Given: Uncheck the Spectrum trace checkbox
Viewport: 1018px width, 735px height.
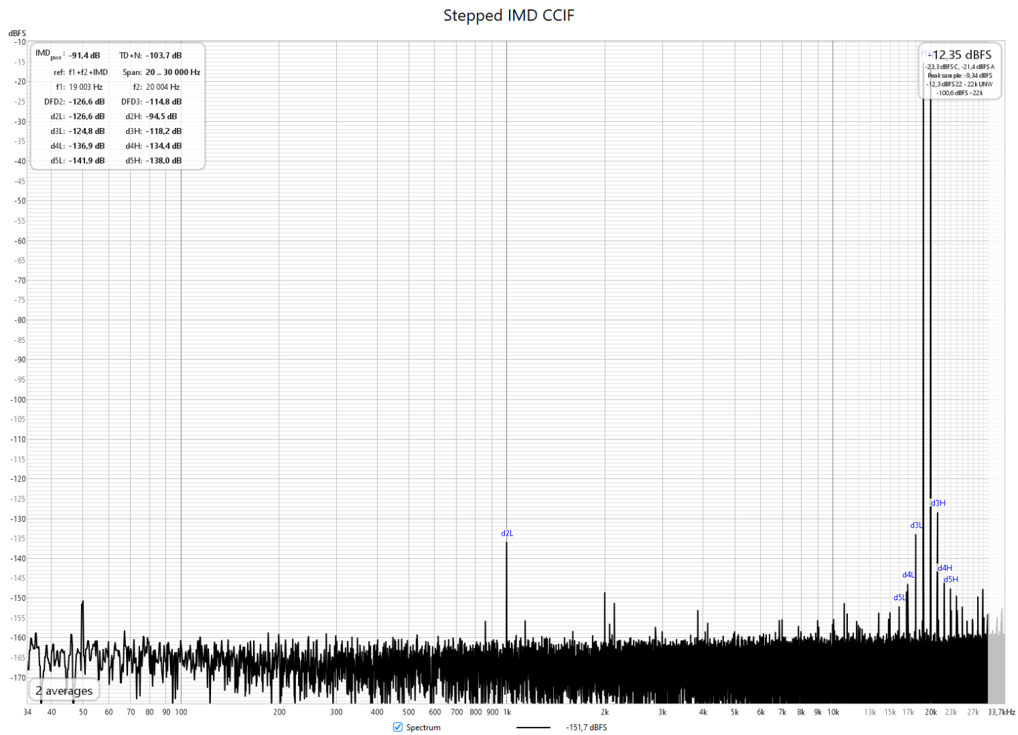Looking at the screenshot, I should point(398,727).
